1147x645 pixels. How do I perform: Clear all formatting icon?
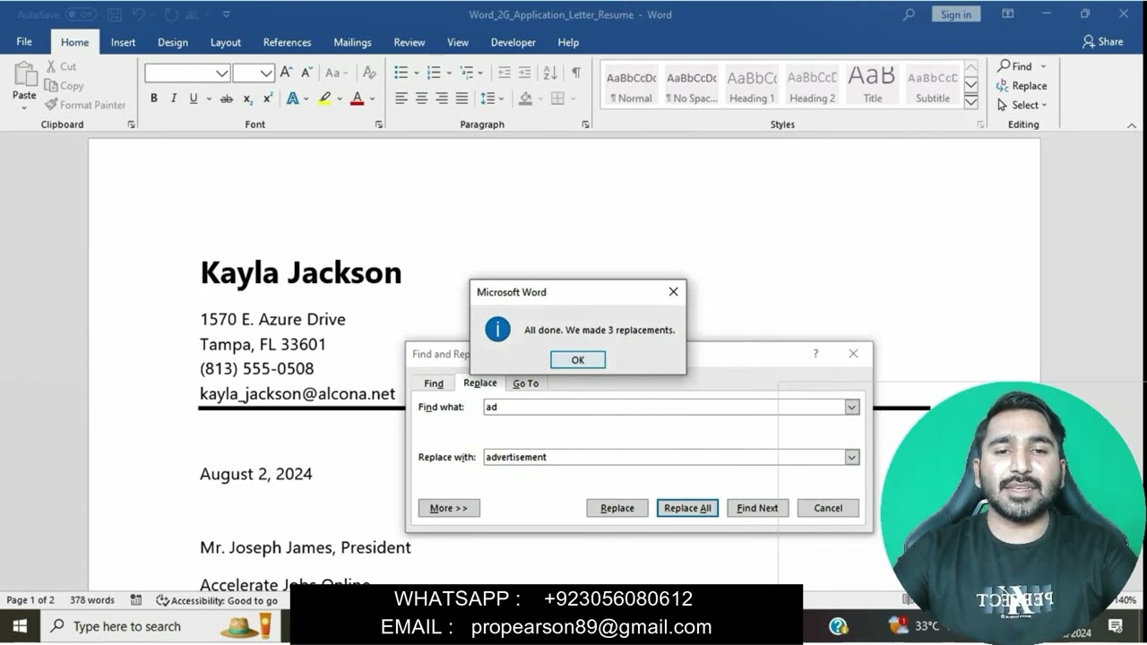369,73
